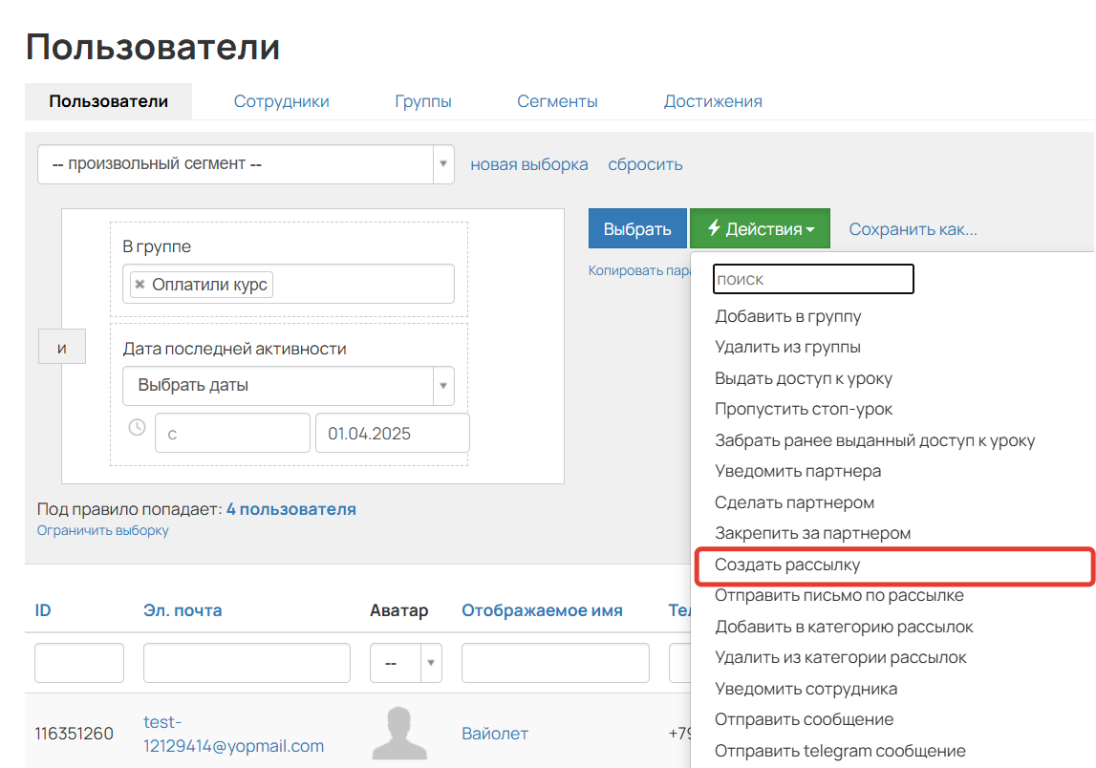Screen dimensions: 1096x768
Task: Open the Вайолет user profile link
Action: click(495, 734)
